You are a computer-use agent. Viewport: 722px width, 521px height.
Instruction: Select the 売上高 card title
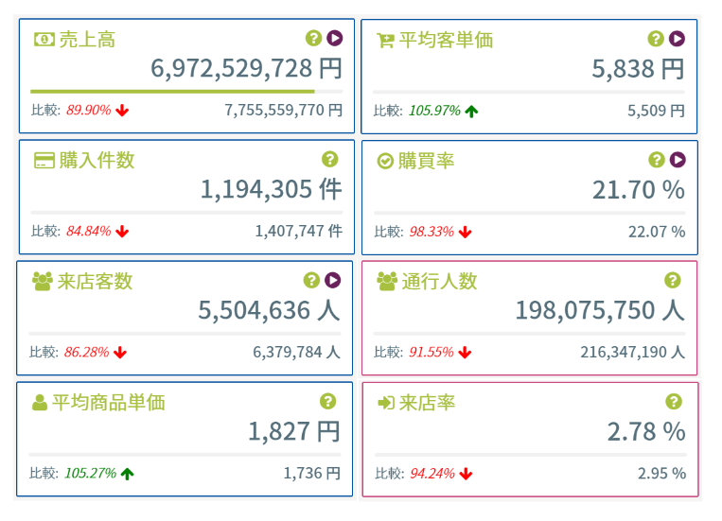click(x=87, y=40)
